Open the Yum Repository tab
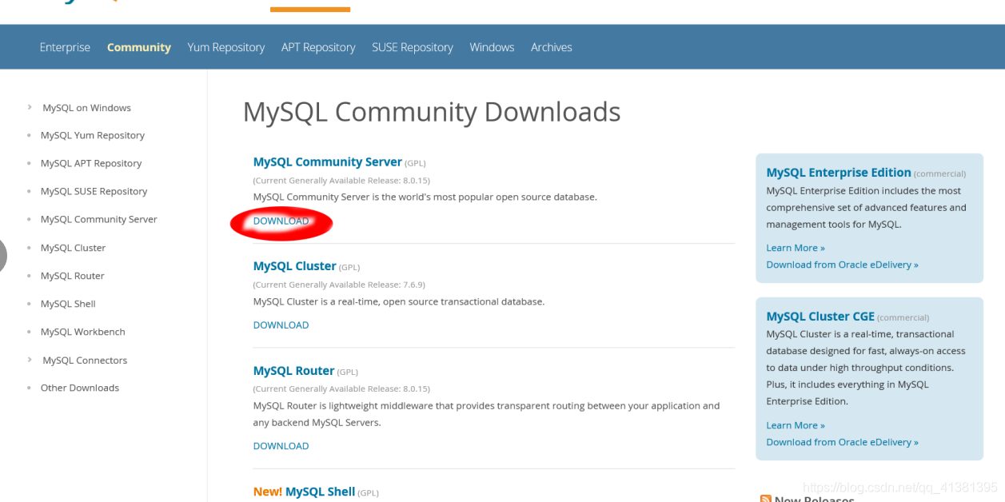Screen dimensions: 1005x502 226,47
